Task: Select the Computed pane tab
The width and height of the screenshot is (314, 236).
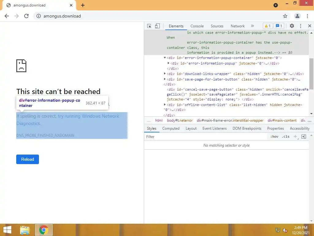Action: (x=171, y=128)
